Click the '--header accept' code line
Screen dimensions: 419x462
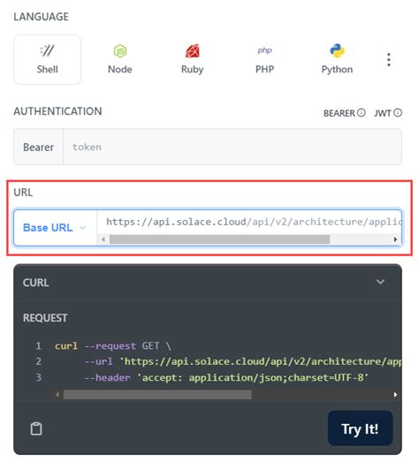tap(226, 377)
